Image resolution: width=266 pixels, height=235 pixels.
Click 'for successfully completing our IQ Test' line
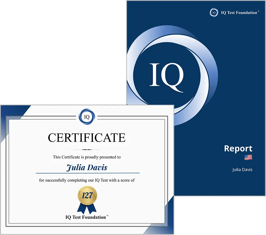(87, 180)
